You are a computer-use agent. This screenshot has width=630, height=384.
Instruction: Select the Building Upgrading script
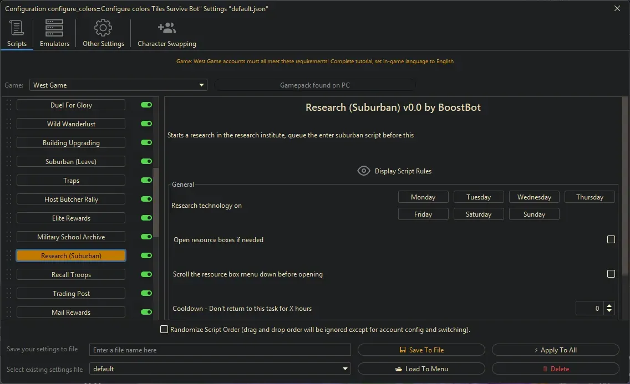[71, 143]
